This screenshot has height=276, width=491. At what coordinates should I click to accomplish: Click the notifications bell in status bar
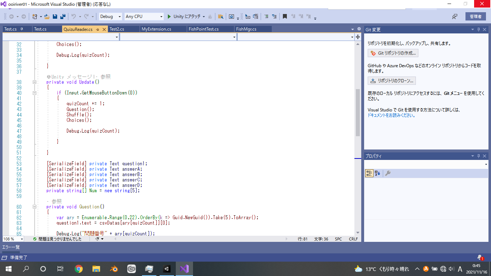pyautogui.click(x=480, y=257)
